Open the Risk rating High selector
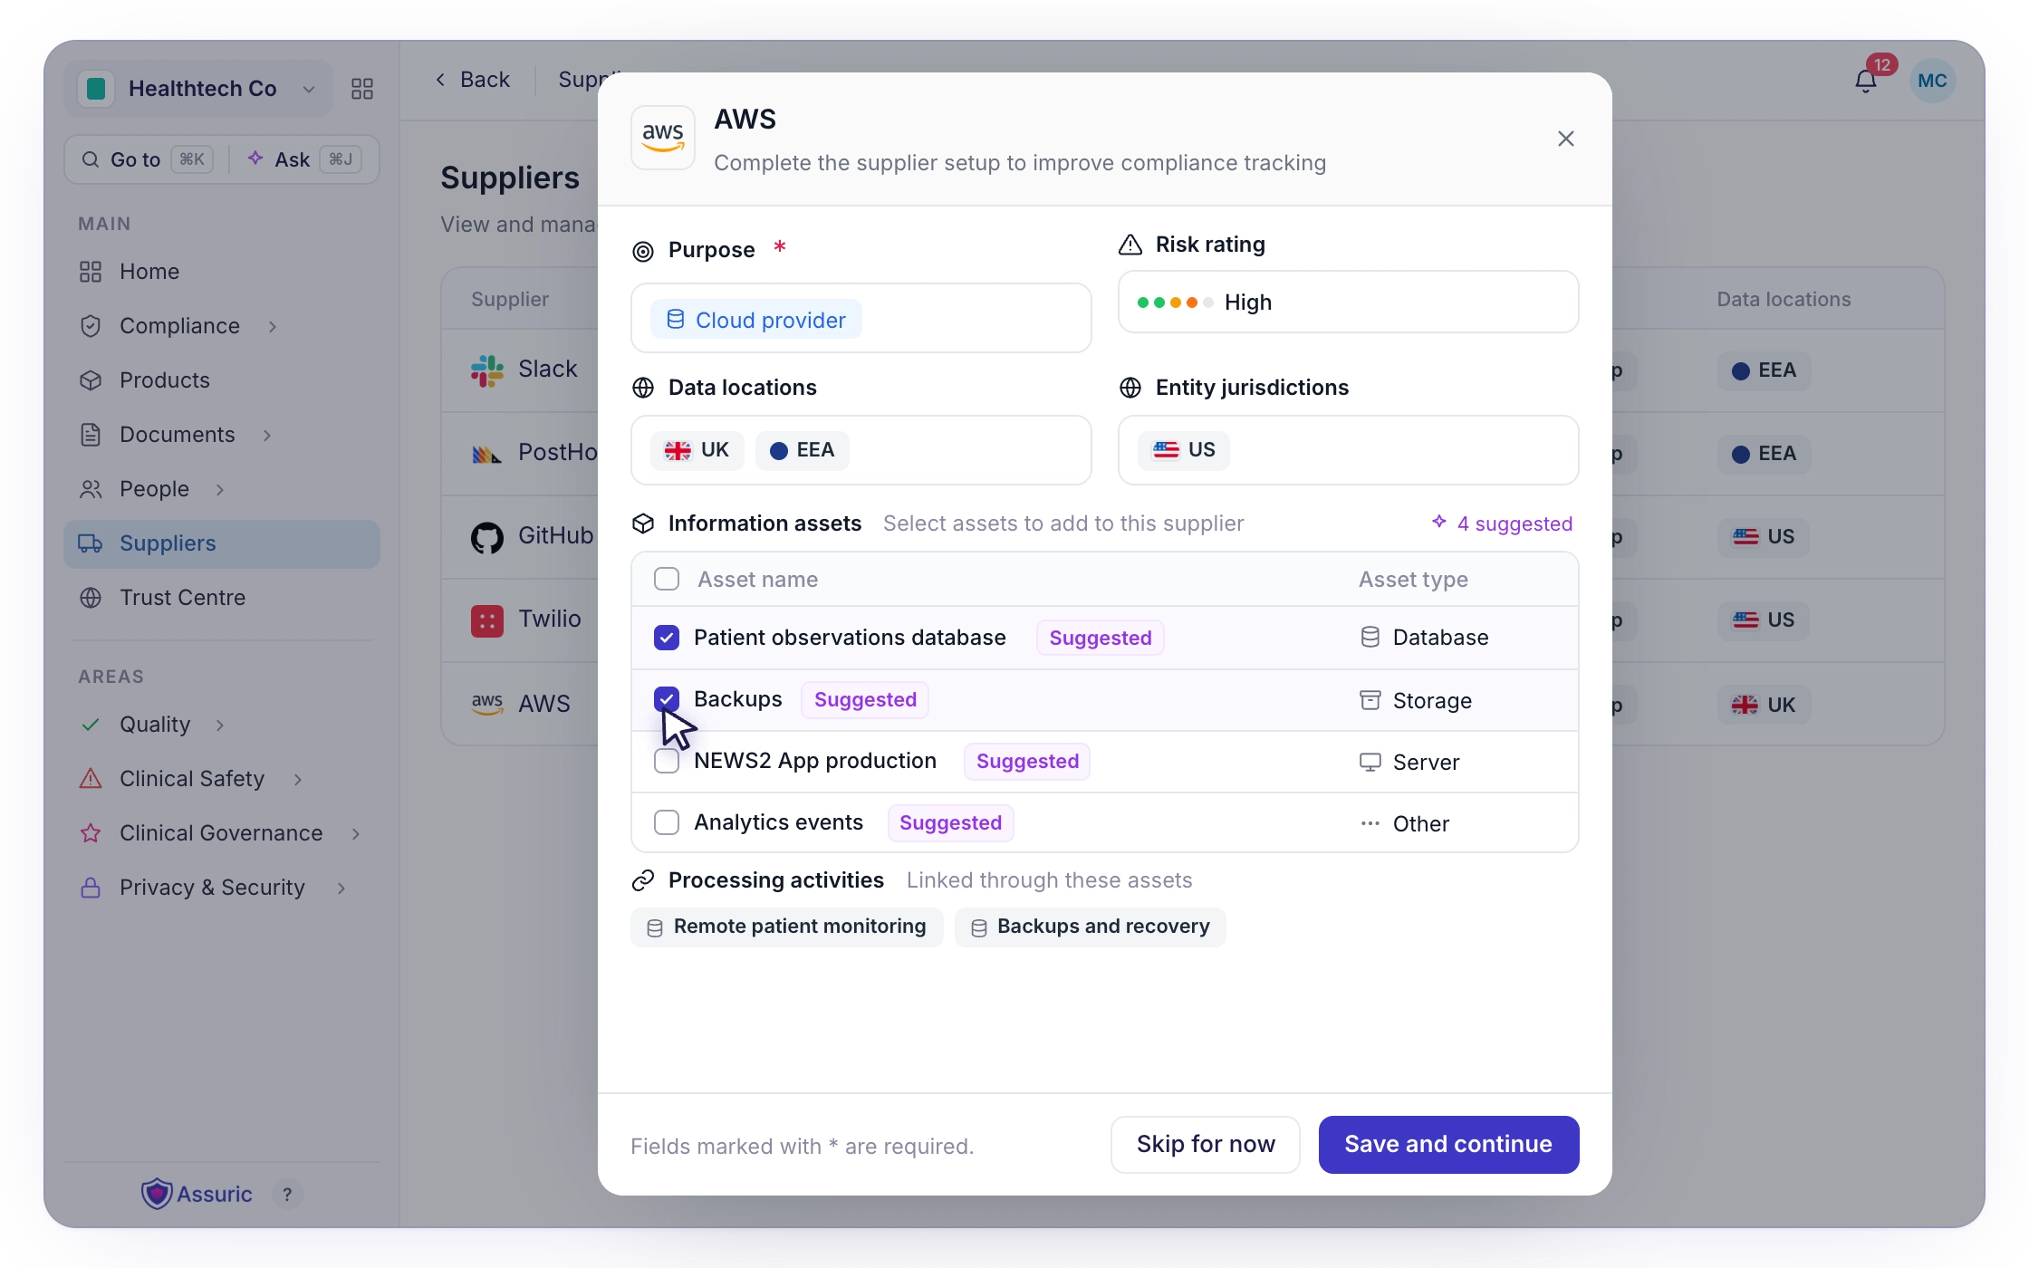The height and width of the screenshot is (1268, 2029). coord(1348,302)
